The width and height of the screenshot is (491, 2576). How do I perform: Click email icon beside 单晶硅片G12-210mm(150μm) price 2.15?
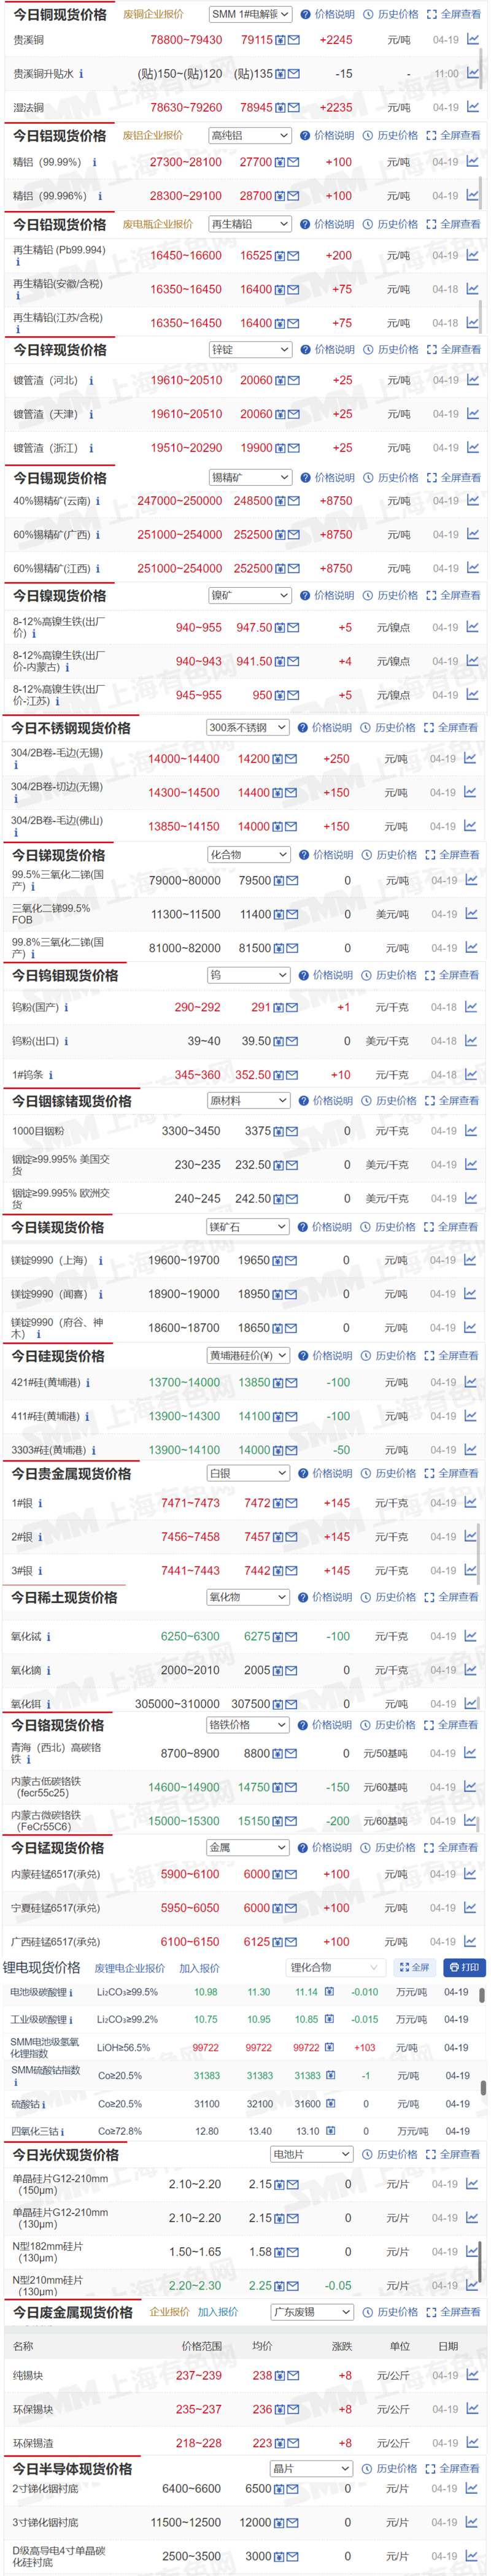coord(294,2184)
